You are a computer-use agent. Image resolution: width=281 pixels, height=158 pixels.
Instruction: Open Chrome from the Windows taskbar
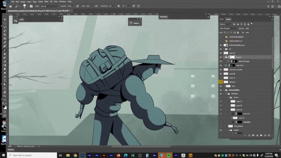pyautogui.click(x=75, y=155)
